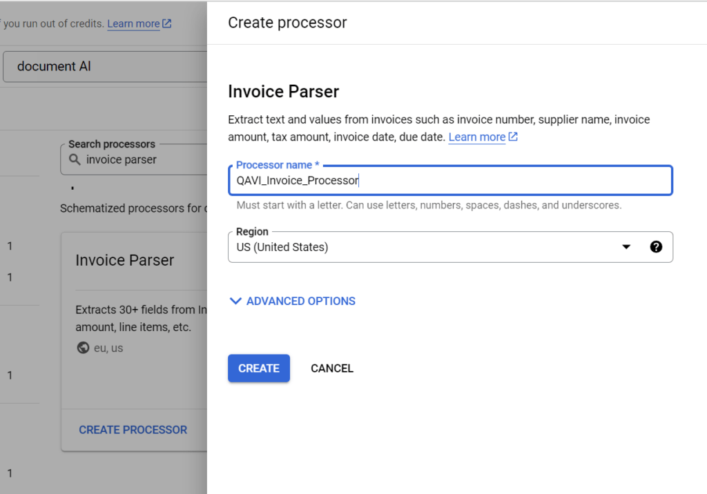Click the magnifier icon in Search processors

(75, 159)
